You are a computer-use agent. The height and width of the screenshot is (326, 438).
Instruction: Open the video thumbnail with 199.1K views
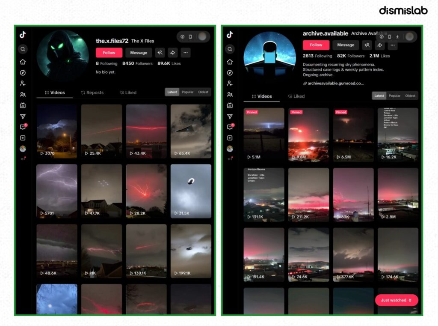point(191,251)
